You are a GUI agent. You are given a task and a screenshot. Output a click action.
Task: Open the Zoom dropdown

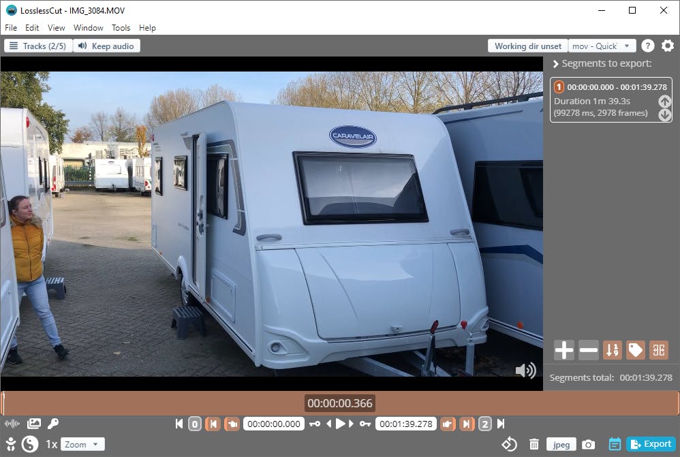click(x=82, y=444)
